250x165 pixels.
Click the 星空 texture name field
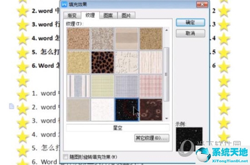118,128
